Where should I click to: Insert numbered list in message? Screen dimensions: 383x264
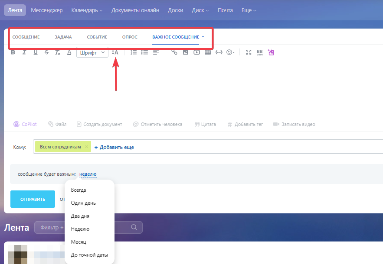(x=134, y=52)
